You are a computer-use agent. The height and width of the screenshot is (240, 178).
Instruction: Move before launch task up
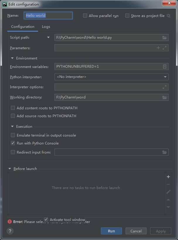tap(168, 200)
